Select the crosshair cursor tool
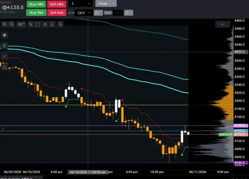 [x=4, y=35]
